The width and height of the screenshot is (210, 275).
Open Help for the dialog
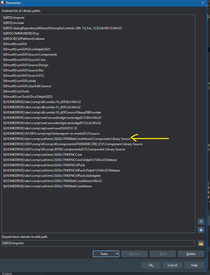[x=194, y=265]
